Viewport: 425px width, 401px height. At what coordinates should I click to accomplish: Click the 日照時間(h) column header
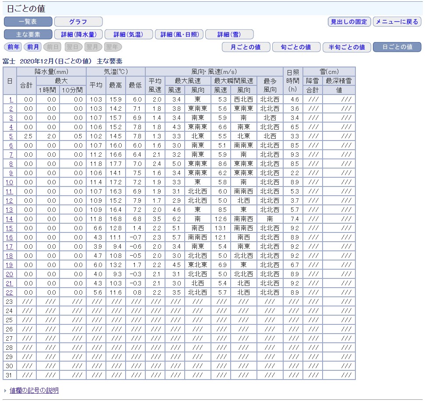coord(293,81)
